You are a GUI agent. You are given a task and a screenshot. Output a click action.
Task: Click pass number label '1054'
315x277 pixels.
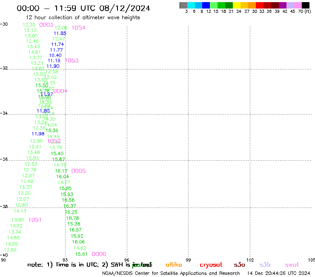click(x=79, y=28)
